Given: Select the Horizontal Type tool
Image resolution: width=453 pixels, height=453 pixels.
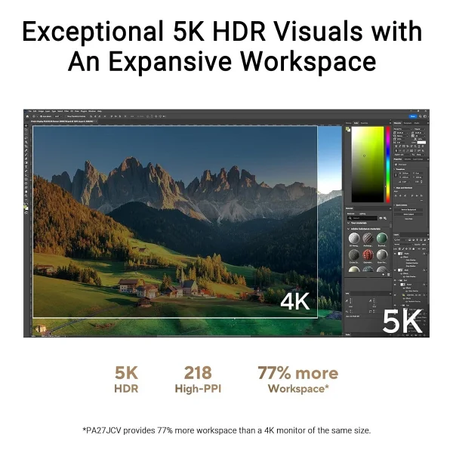Looking at the screenshot, I should point(26,167).
